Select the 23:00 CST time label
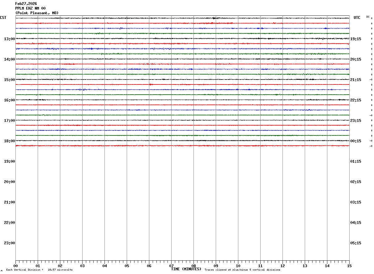 tap(10, 243)
